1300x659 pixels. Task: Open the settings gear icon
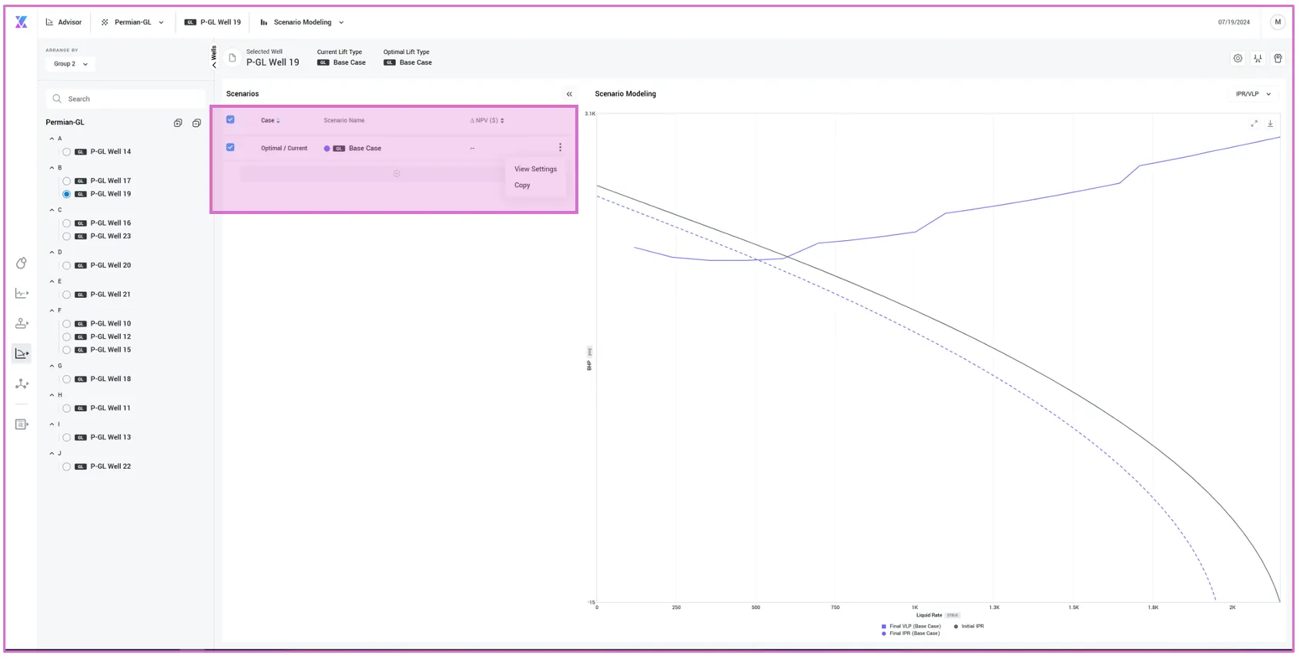coord(1238,59)
